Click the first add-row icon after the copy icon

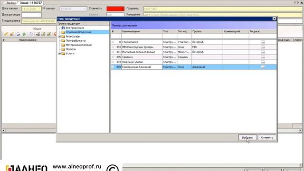click(38, 34)
